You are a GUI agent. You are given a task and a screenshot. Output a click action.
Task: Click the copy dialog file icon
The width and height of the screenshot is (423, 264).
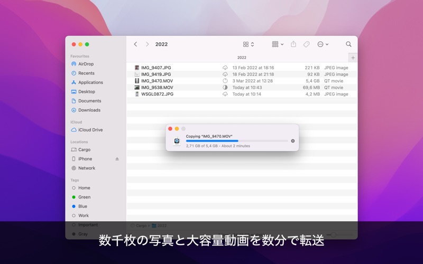tap(177, 141)
